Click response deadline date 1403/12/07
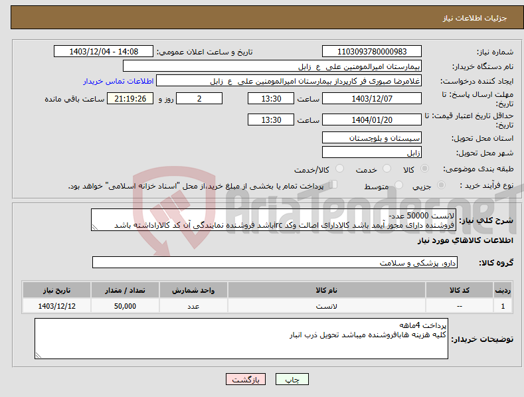The width and height of the screenshot is (524, 397). 372,98
